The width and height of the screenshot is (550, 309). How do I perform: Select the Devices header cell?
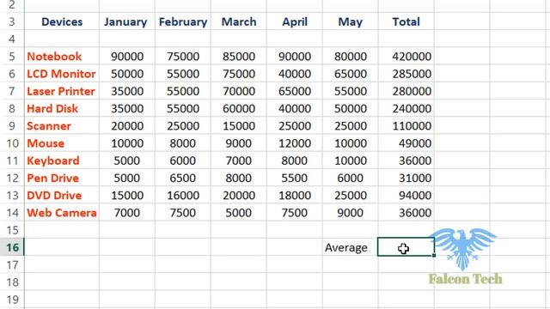(62, 21)
